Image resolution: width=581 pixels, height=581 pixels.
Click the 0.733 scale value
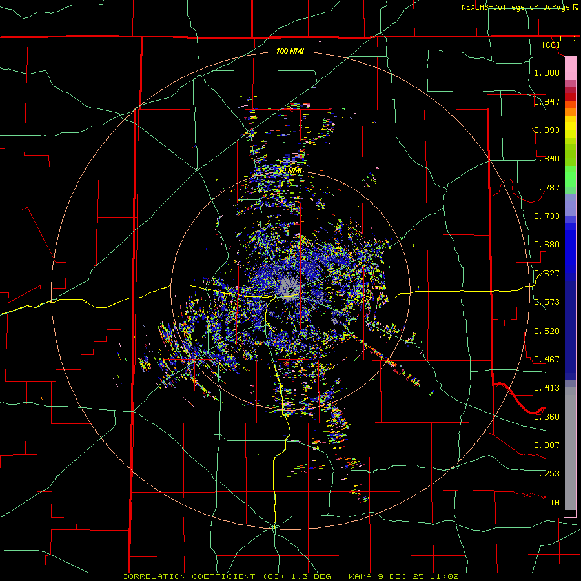pyautogui.click(x=547, y=216)
